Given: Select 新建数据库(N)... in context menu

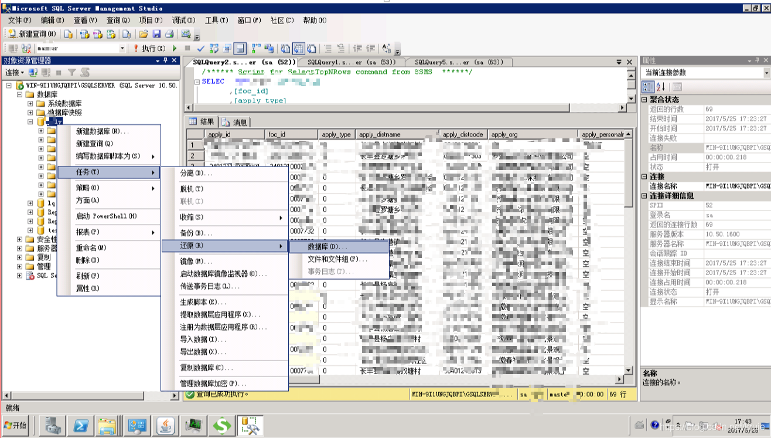Looking at the screenshot, I should click(109, 131).
